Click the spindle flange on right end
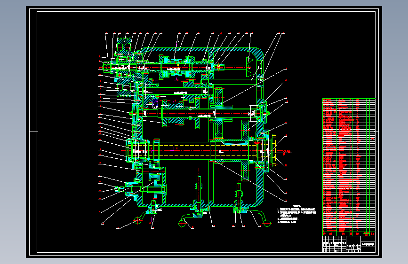The width and height of the screenshot is (408, 264). [x=273, y=150]
